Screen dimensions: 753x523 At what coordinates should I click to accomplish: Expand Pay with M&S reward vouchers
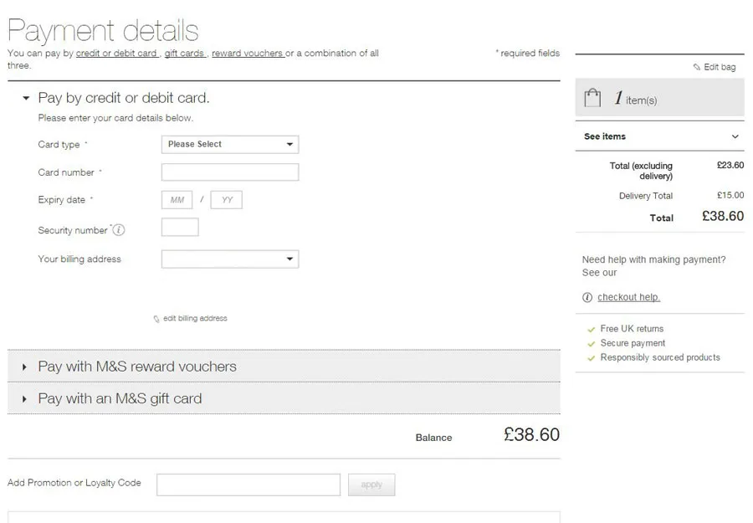click(x=137, y=367)
